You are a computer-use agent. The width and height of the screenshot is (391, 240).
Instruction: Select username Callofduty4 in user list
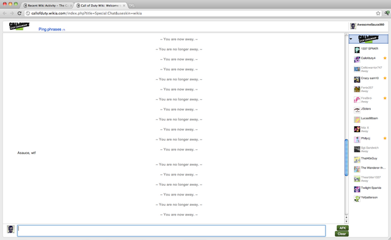(x=368, y=58)
